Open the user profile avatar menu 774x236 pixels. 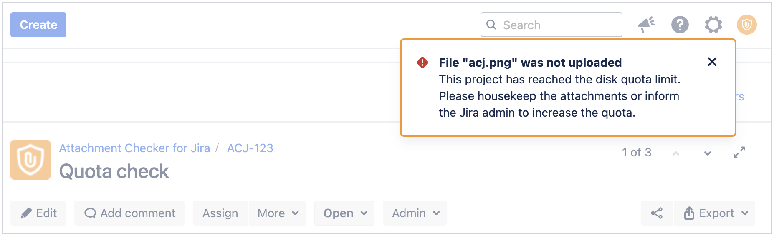pos(746,25)
